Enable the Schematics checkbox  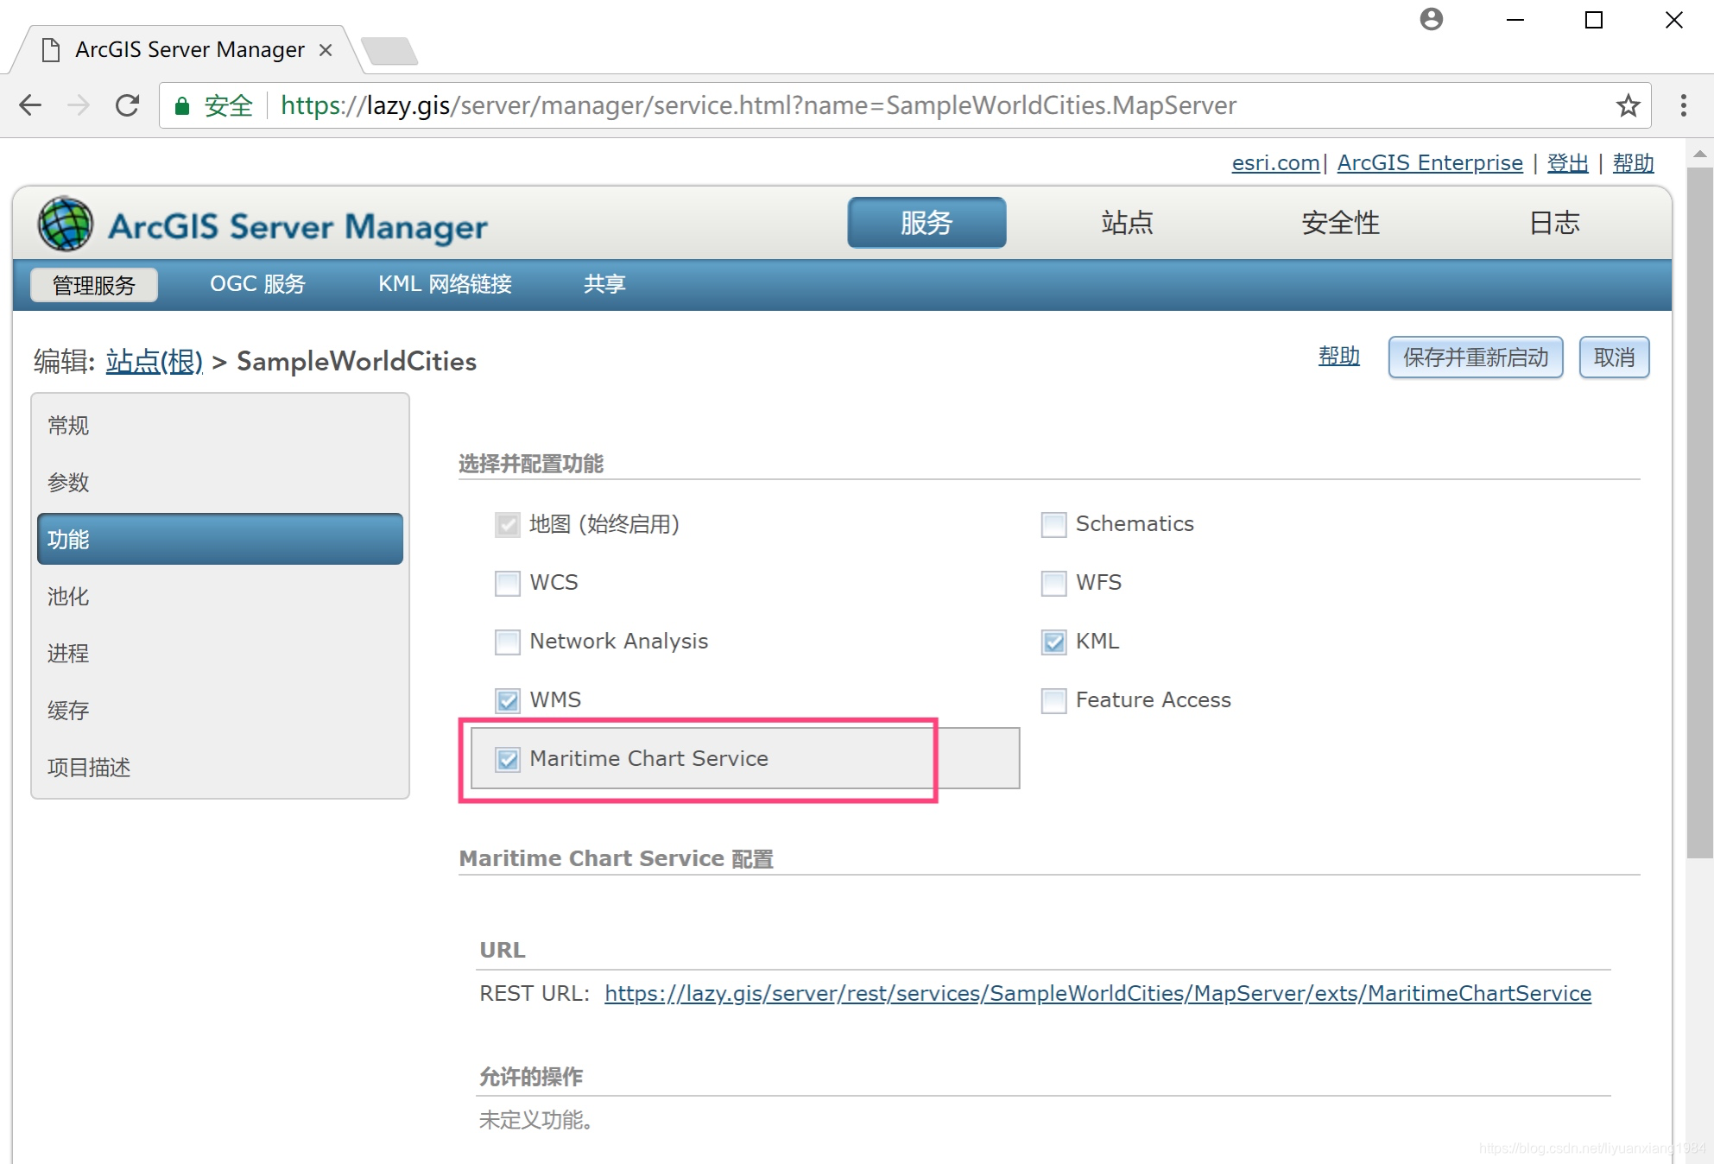point(1053,524)
